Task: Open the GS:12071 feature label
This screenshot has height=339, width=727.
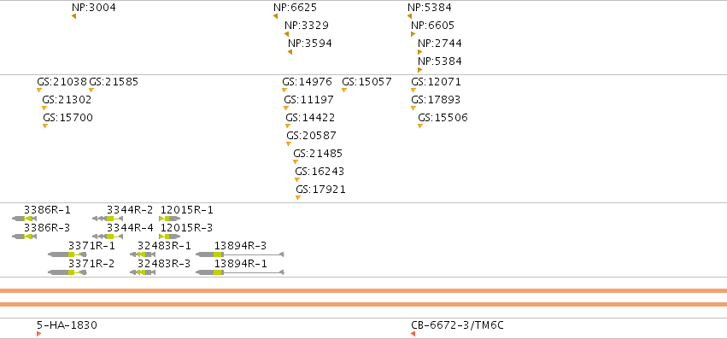Action: [437, 82]
